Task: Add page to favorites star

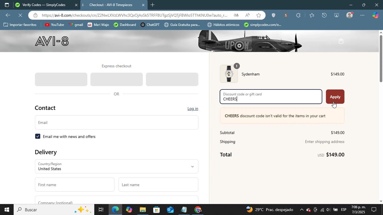Action: [259, 15]
